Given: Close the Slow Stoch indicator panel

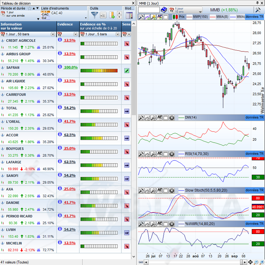Looking at the screenshot, I should (x=172, y=191).
